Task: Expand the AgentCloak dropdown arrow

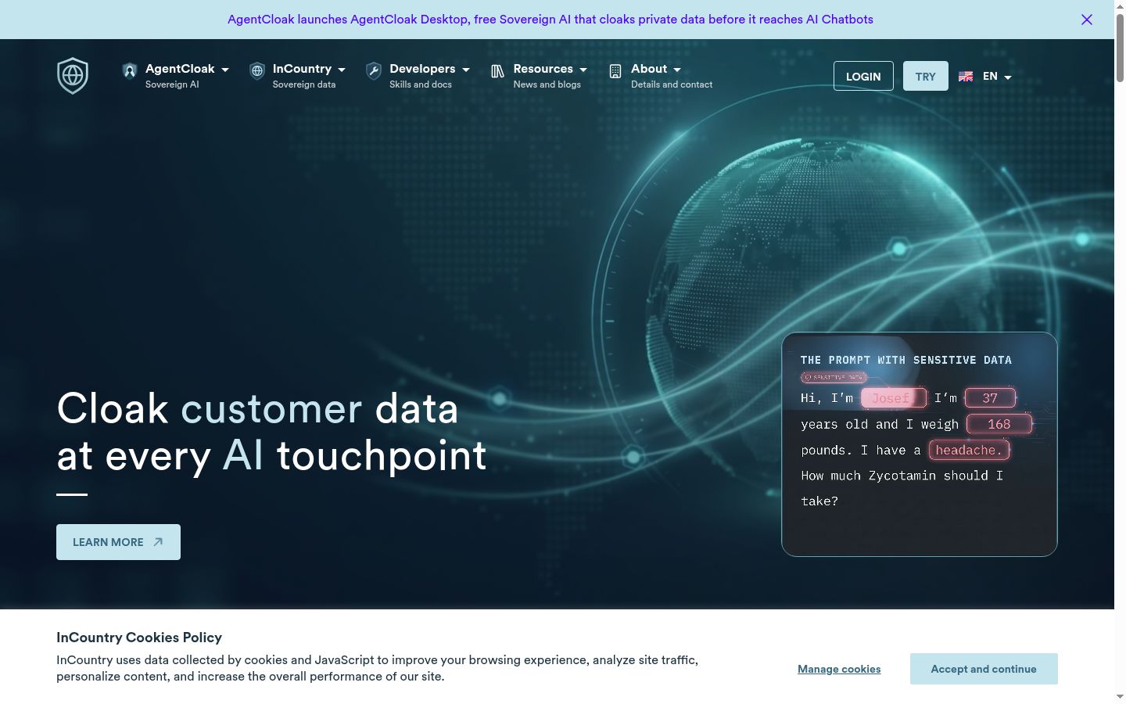Action: pos(225,70)
